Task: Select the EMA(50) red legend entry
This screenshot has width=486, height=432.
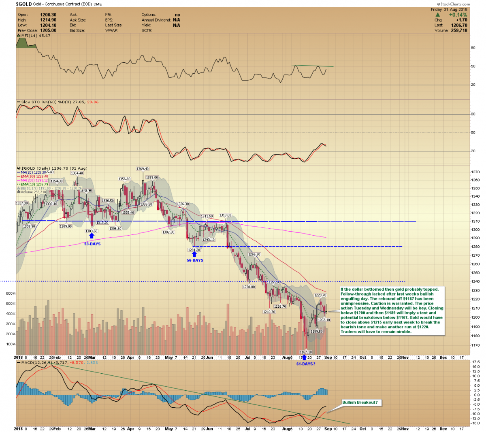Action: (34, 177)
